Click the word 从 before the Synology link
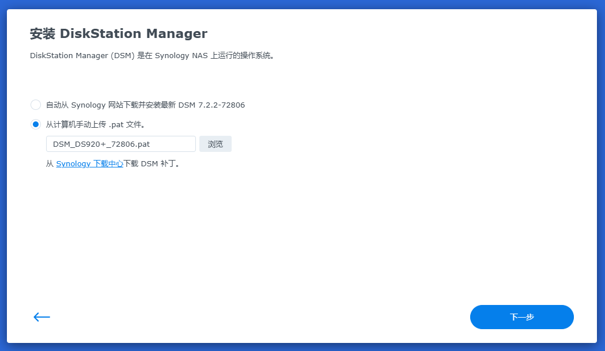 tap(50, 163)
